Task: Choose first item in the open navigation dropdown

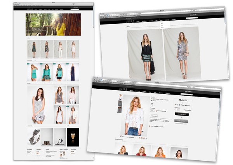Action: point(162,23)
